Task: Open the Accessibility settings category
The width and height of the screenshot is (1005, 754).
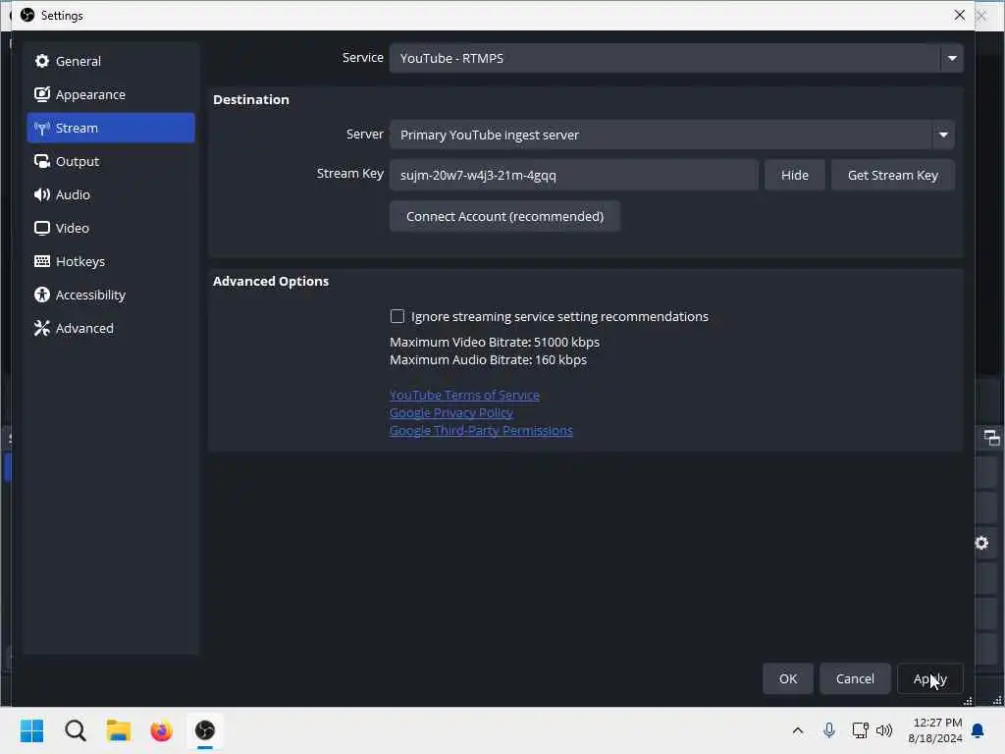Action: pyautogui.click(x=111, y=295)
